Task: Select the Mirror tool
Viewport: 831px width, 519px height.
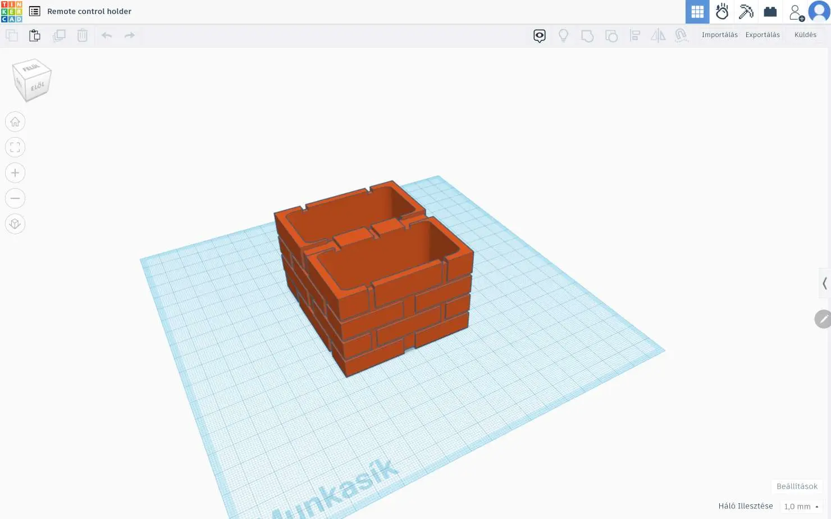Action: coord(658,35)
